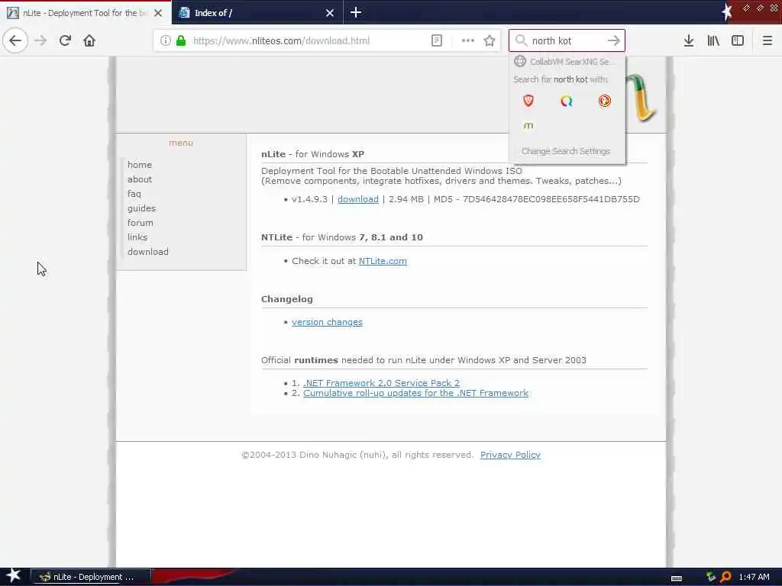Open the download menu link
Screen dimensions: 782x586
[148, 252]
